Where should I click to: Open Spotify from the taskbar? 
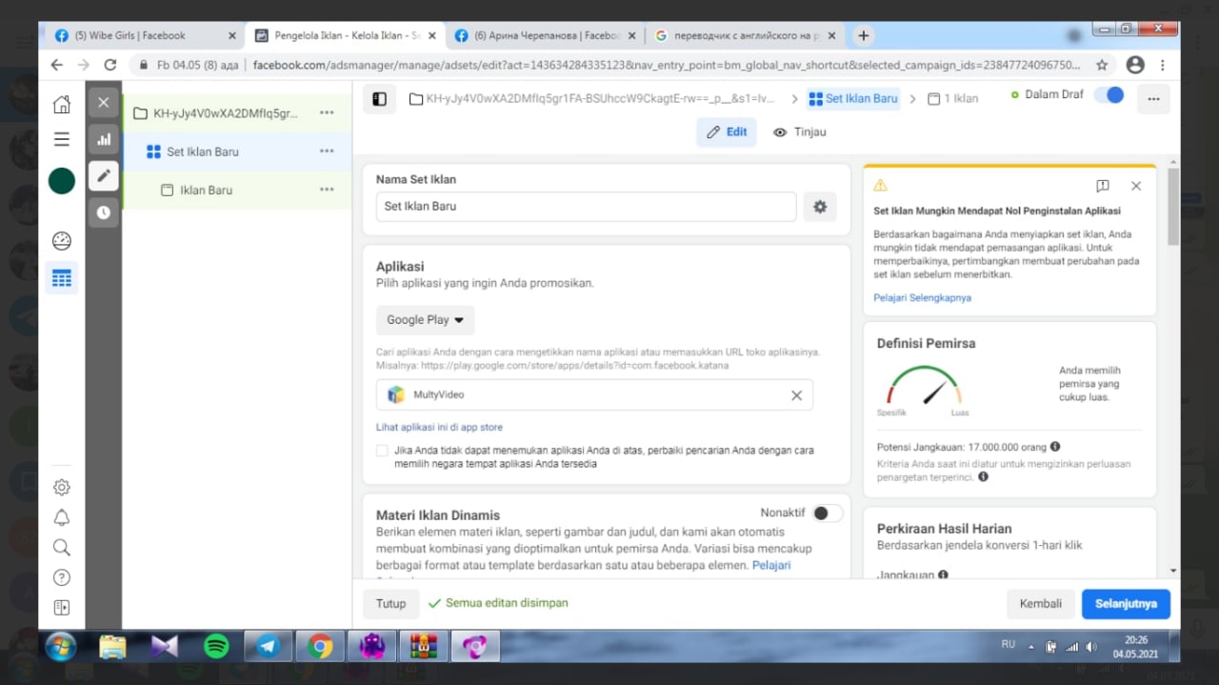216,647
